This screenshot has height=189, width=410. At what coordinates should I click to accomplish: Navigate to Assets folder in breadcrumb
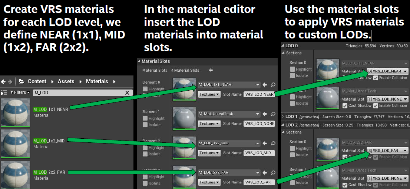[x=66, y=81]
